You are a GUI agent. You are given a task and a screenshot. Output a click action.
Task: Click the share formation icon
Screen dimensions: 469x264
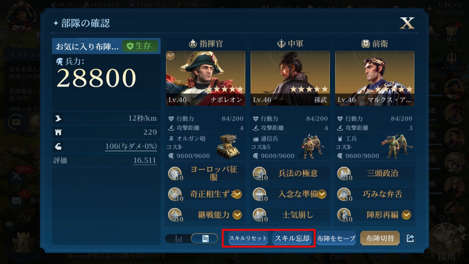point(410,238)
